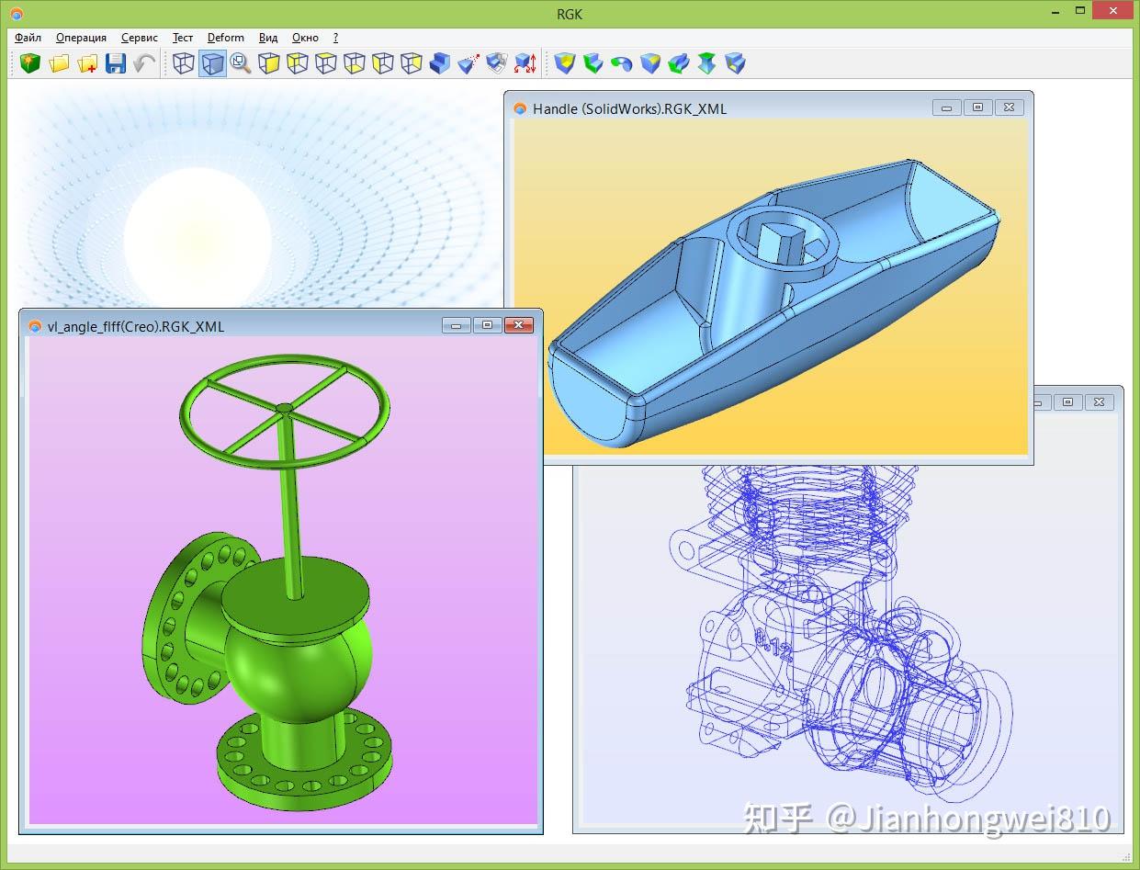Screen dimensions: 1140x870
Task: Select the blue extrude pillar icon
Action: point(705,62)
